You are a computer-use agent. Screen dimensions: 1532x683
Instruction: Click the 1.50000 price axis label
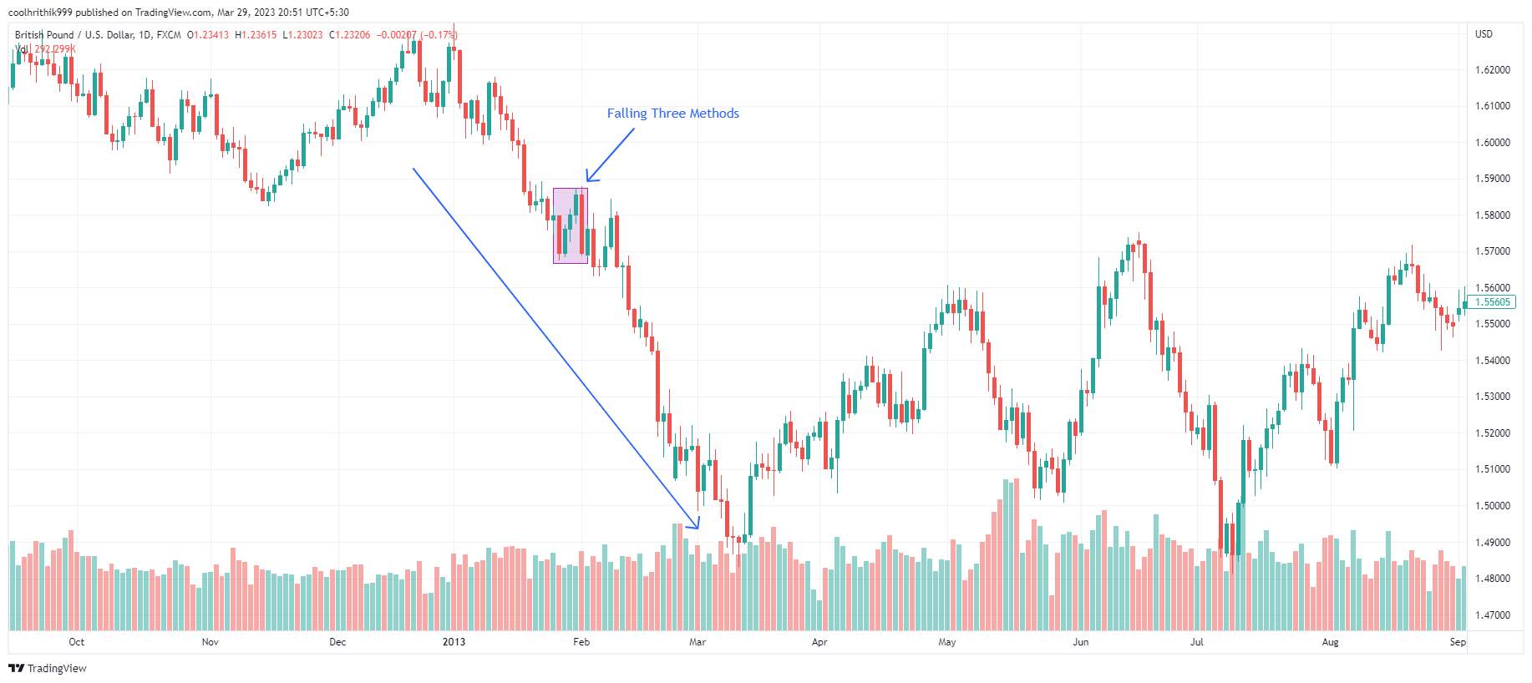[1493, 506]
